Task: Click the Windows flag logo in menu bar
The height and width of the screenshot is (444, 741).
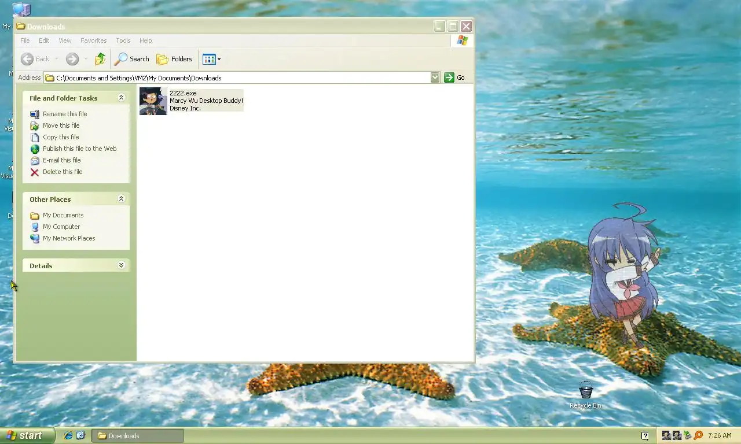Action: tap(462, 40)
